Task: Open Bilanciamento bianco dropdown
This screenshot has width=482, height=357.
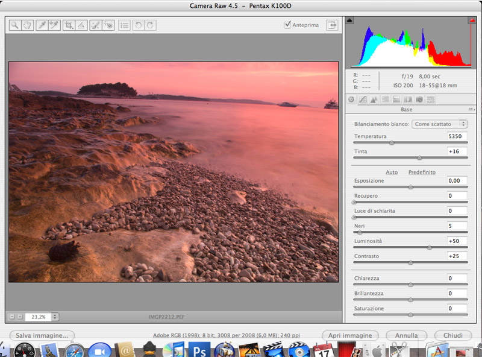Action: (439, 124)
